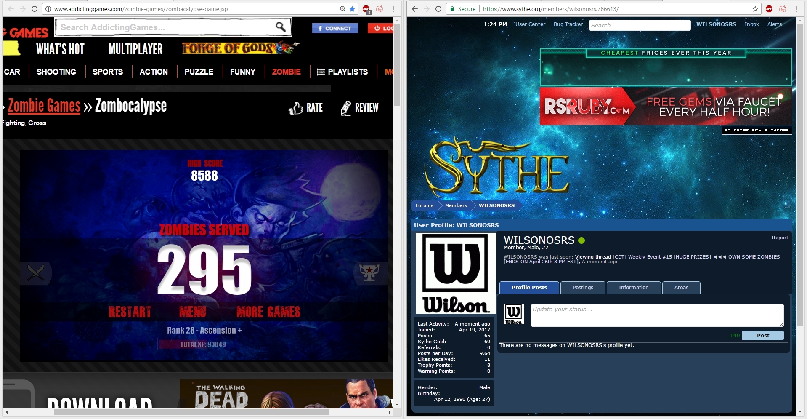Click the Walking Dead advertisement

click(286, 394)
